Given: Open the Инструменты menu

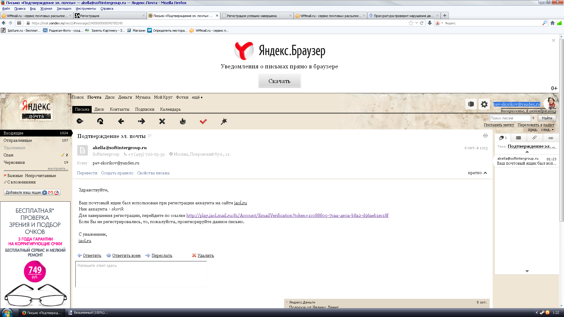Looking at the screenshot, I should click(x=86, y=9).
